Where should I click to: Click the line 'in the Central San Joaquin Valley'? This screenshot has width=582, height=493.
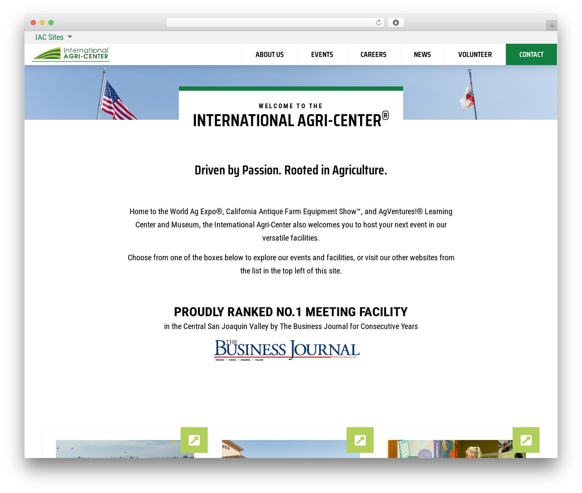291,327
